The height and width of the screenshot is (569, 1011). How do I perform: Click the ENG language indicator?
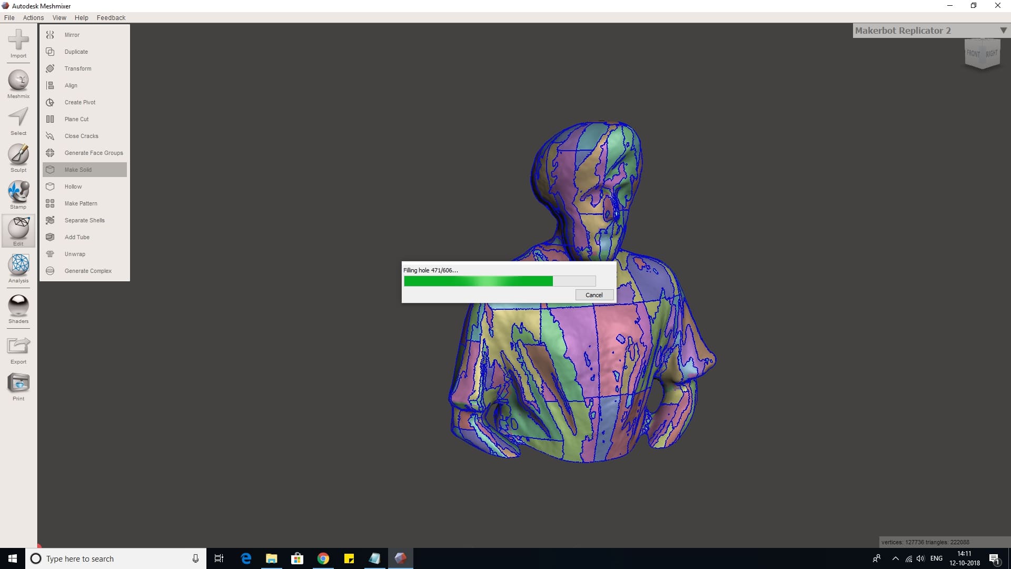[x=936, y=558]
